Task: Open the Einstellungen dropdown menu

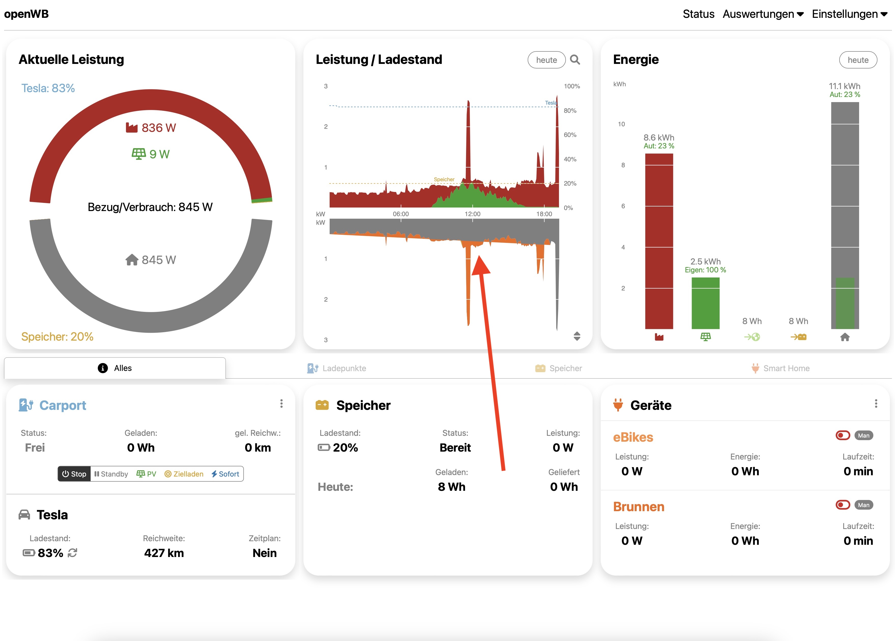Action: (x=849, y=14)
